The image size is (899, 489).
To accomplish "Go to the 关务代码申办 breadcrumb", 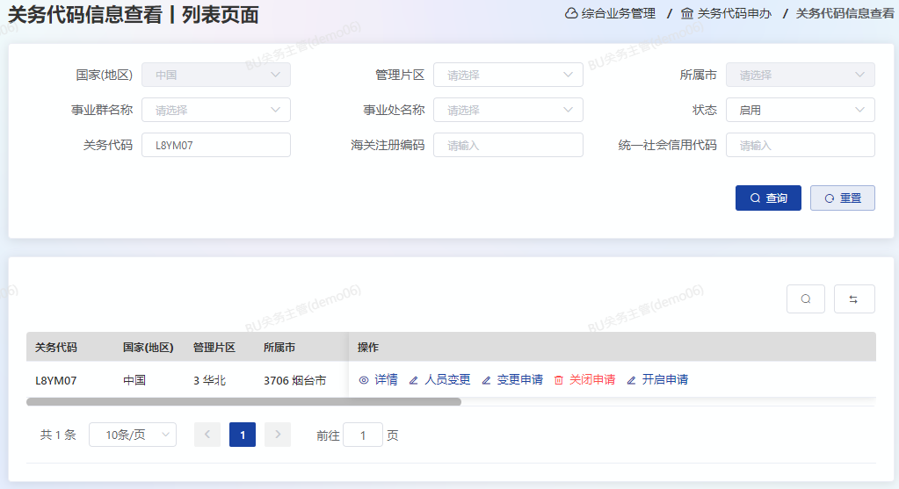I will coord(735,13).
